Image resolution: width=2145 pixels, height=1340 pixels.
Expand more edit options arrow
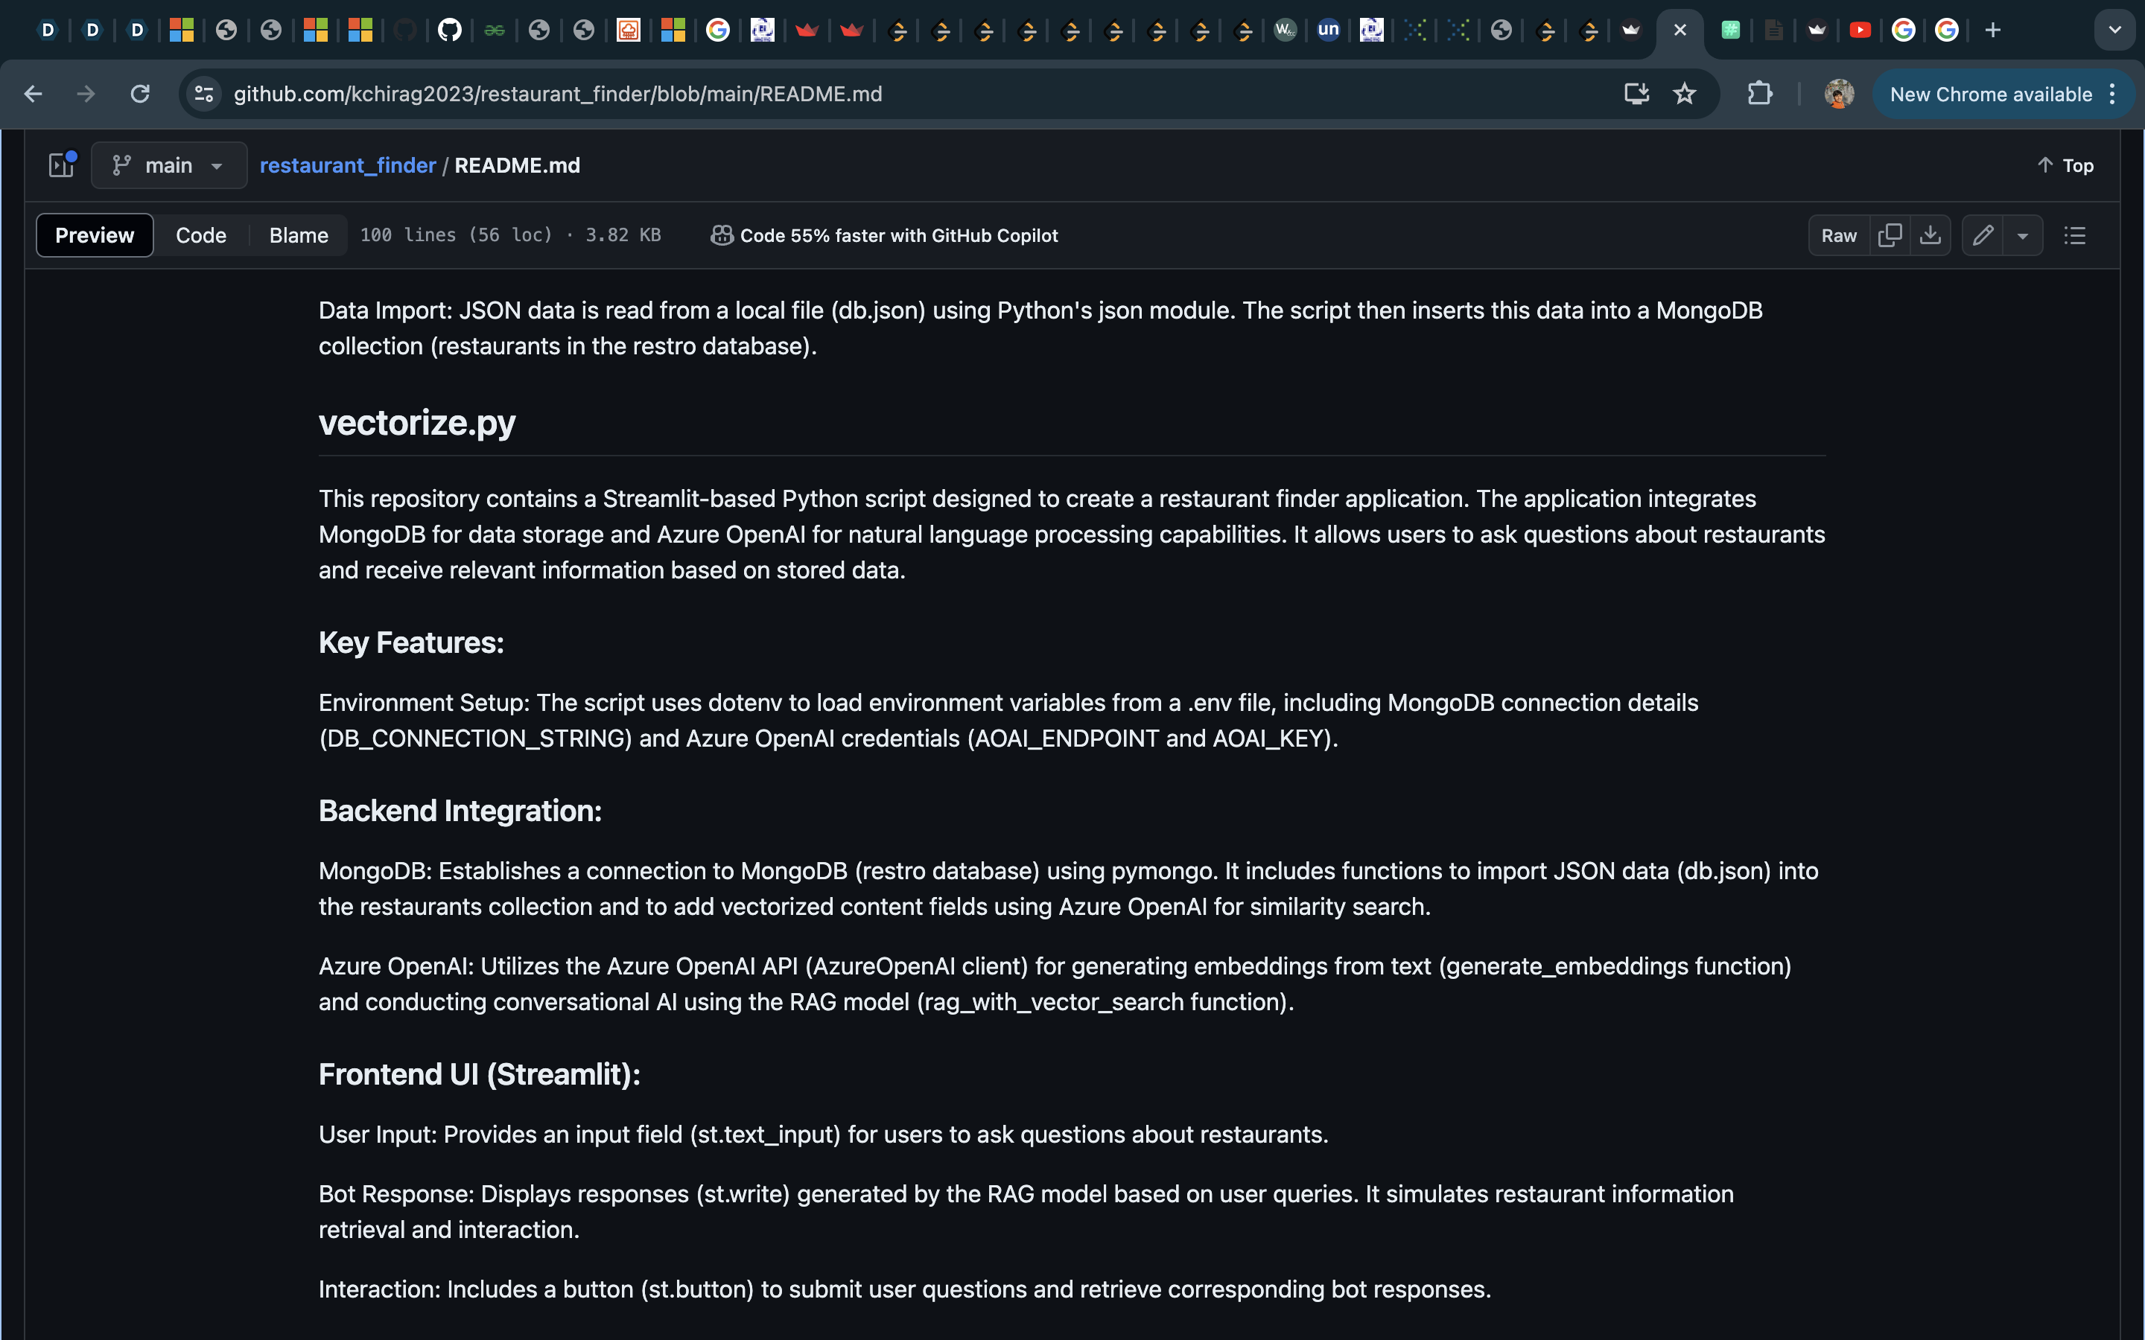click(2023, 234)
